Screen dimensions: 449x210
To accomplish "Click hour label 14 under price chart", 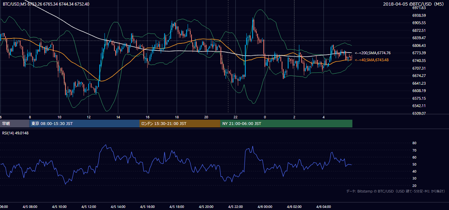I will click(x=118, y=117).
